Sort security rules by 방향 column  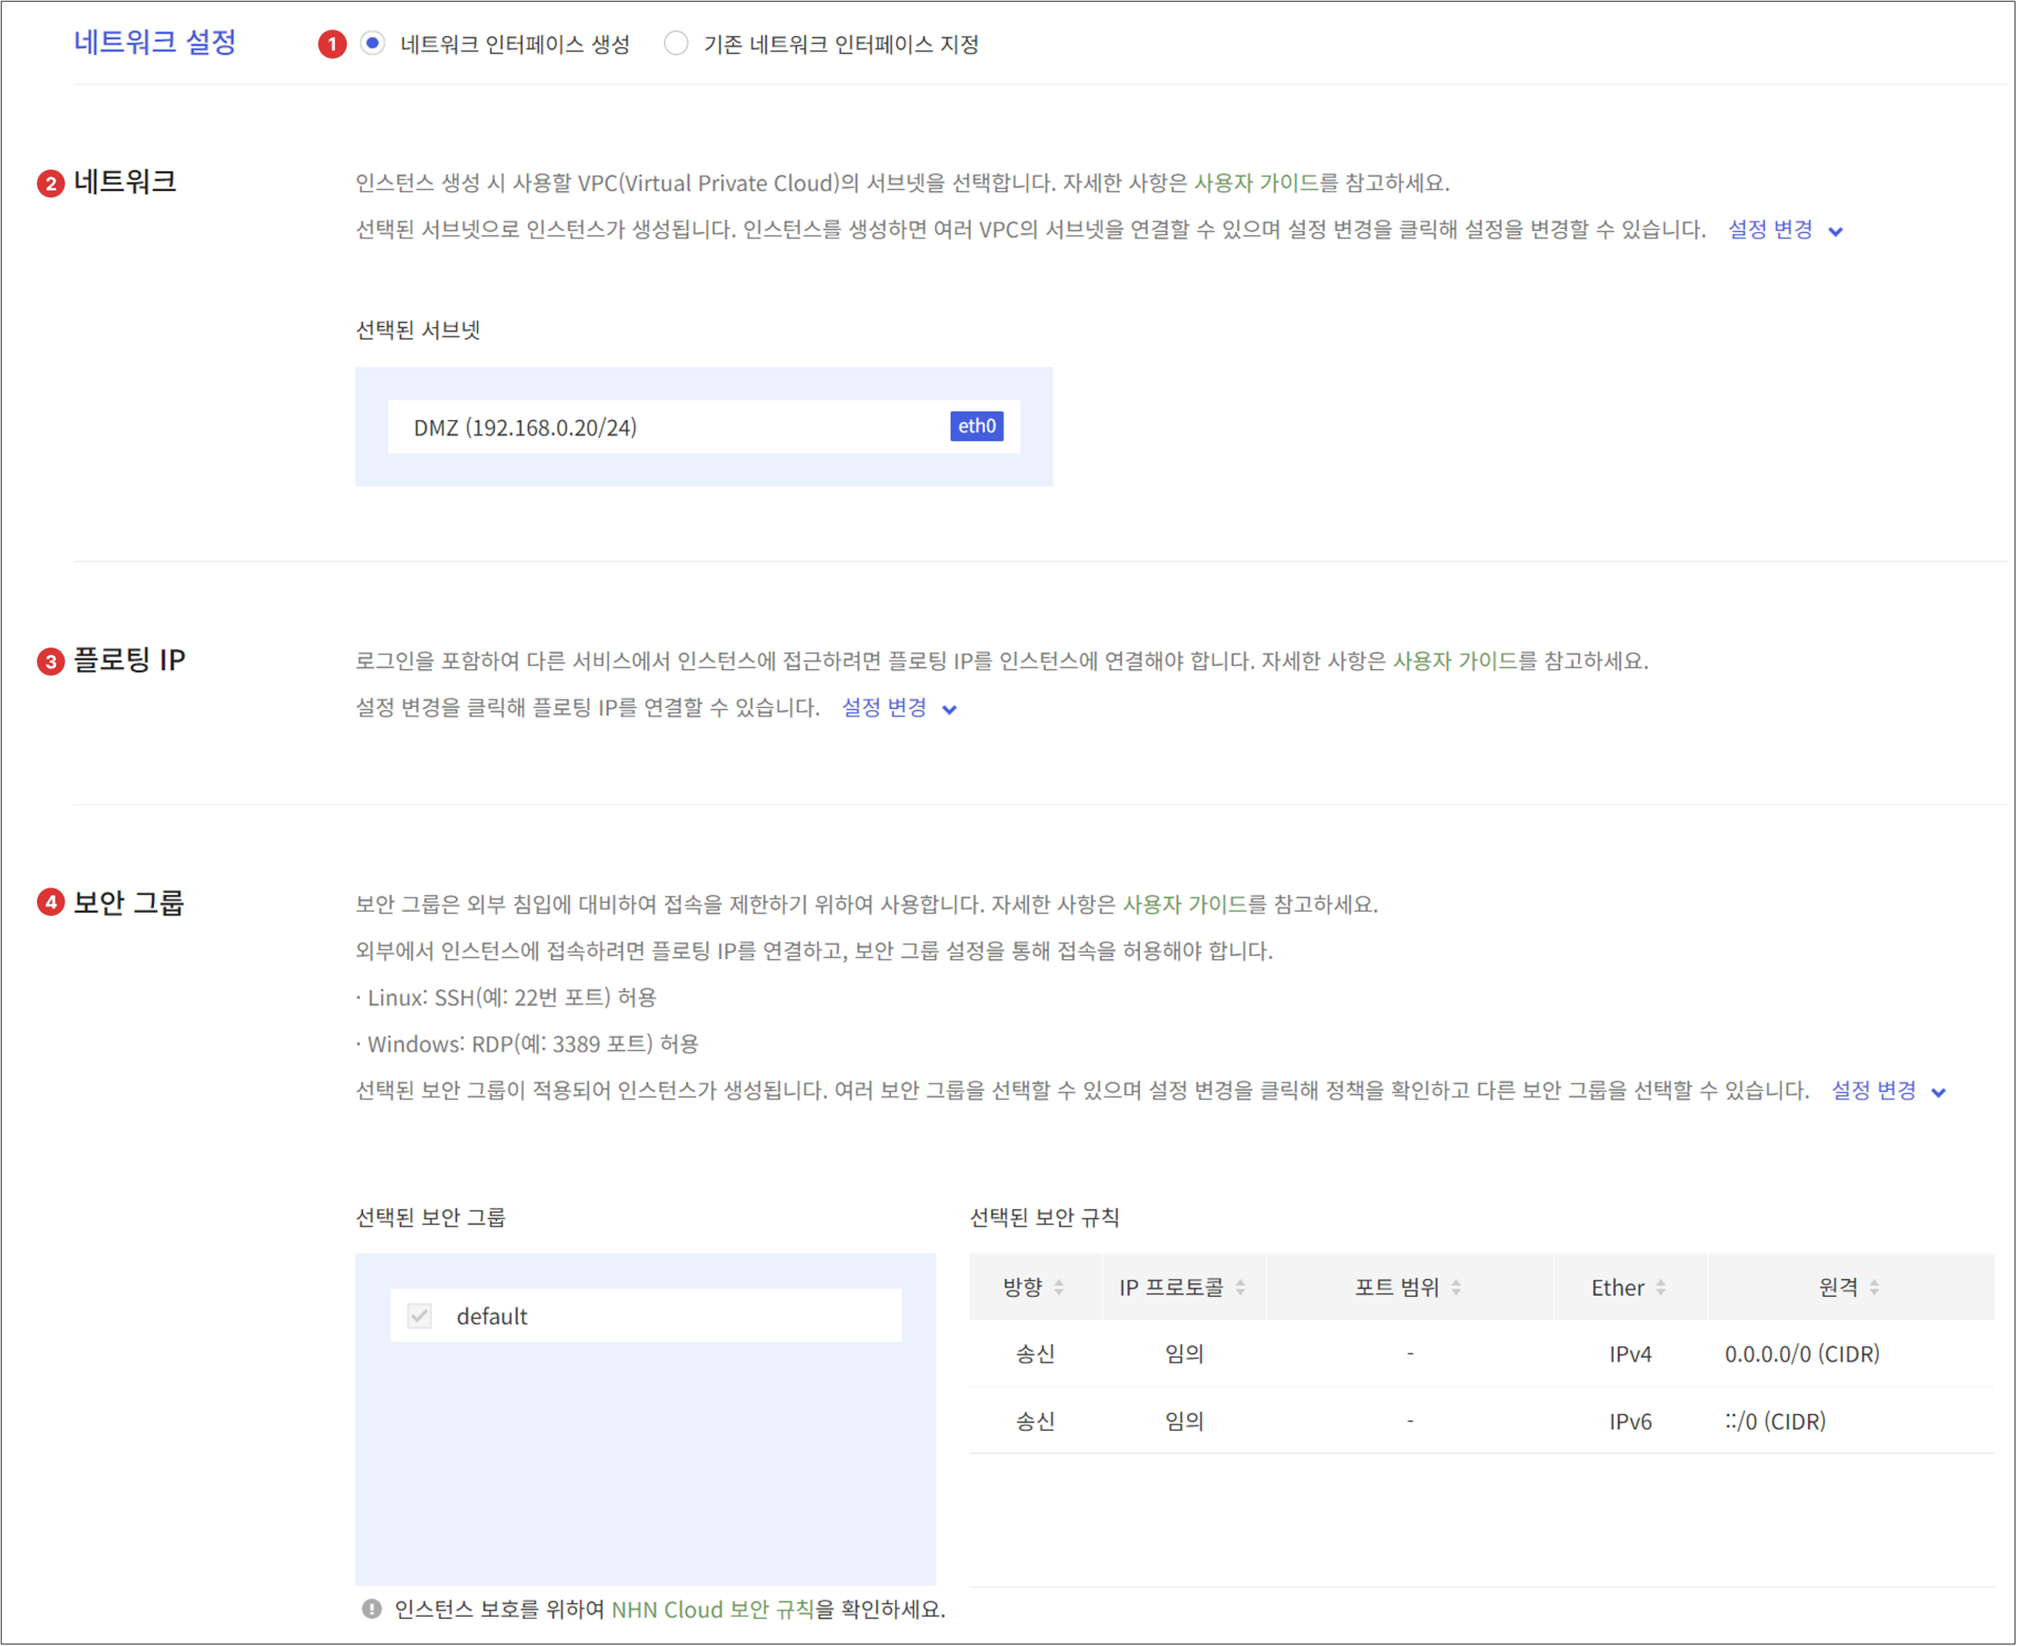1061,1287
